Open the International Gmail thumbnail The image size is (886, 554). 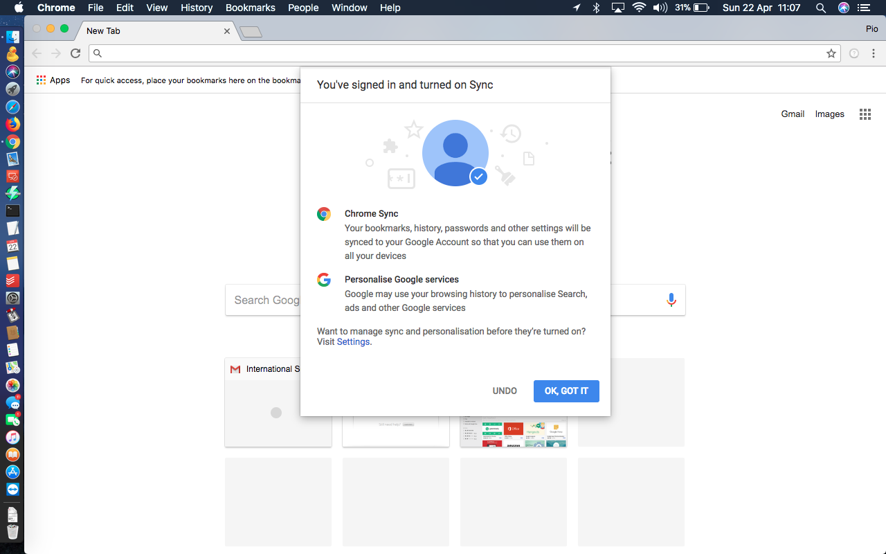coord(278,402)
